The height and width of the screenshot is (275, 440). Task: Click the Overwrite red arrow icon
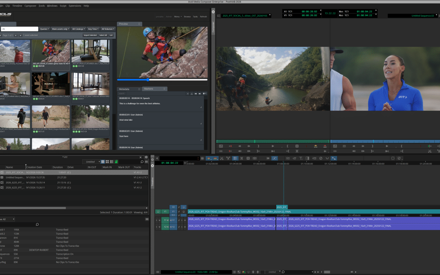coord(325,146)
